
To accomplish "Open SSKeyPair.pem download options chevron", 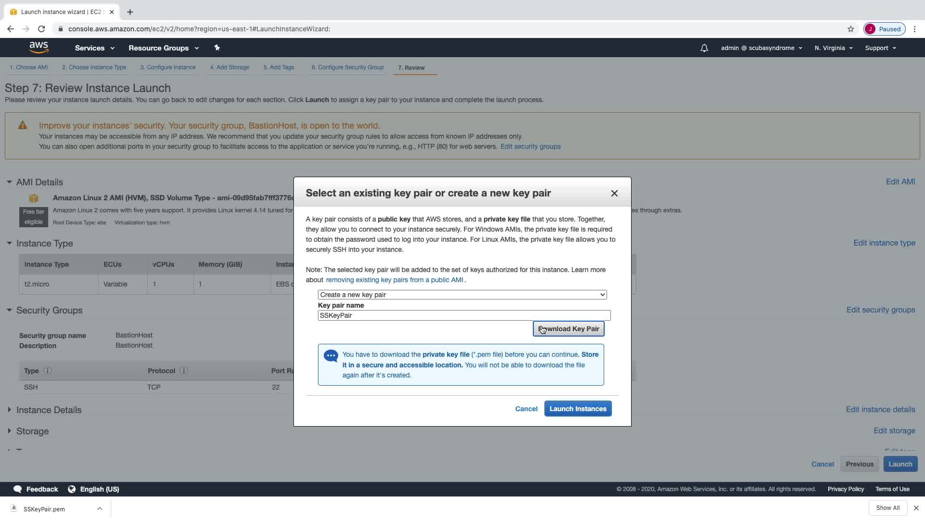I will coord(99,508).
